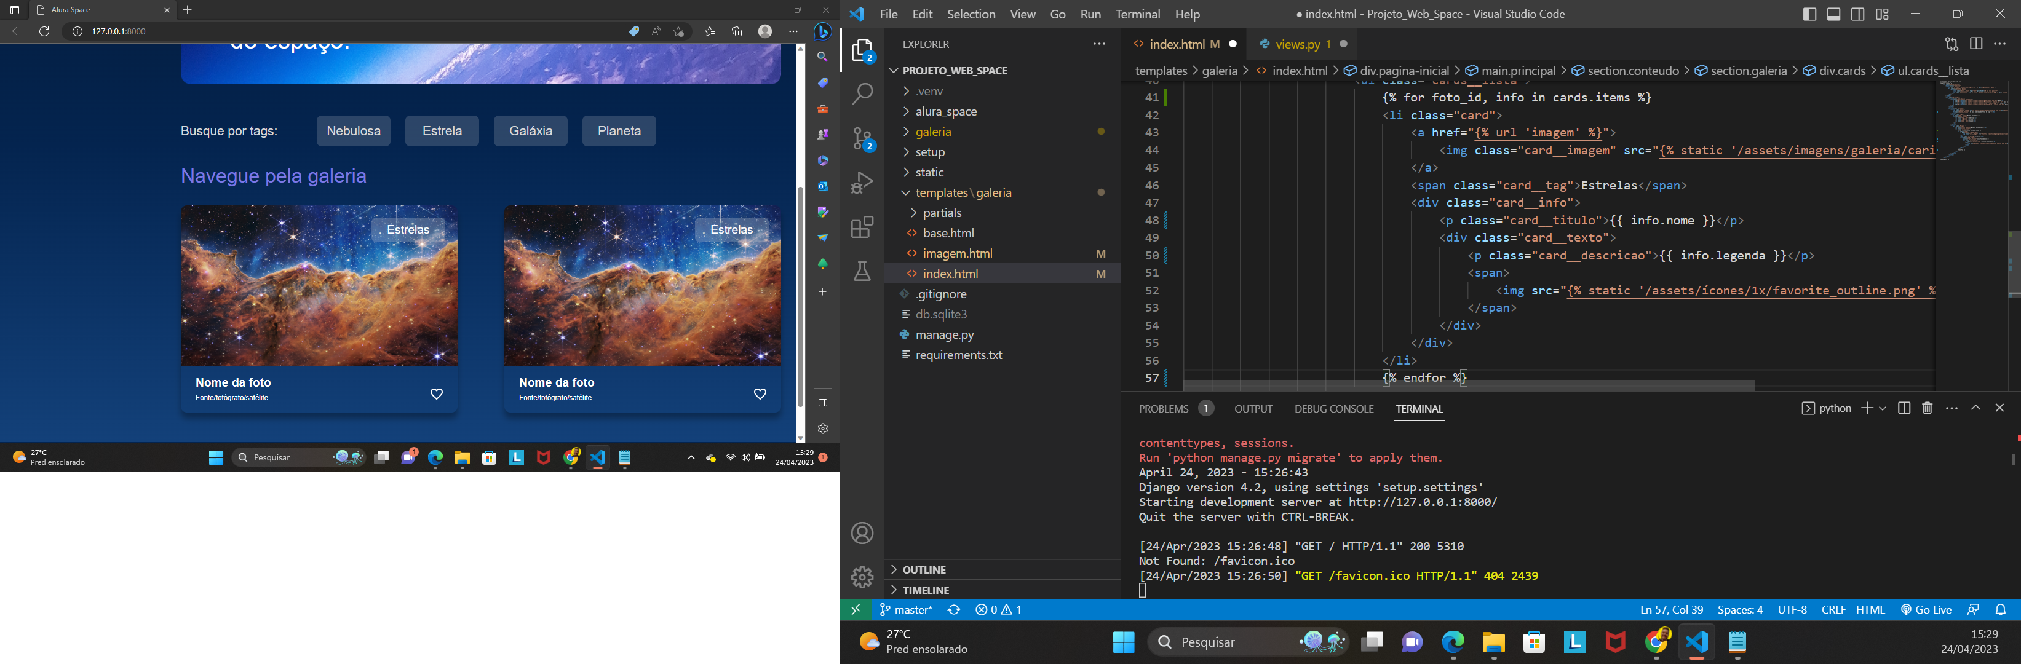Synchronize changes icon in status bar
The width and height of the screenshot is (2021, 664).
tap(954, 610)
